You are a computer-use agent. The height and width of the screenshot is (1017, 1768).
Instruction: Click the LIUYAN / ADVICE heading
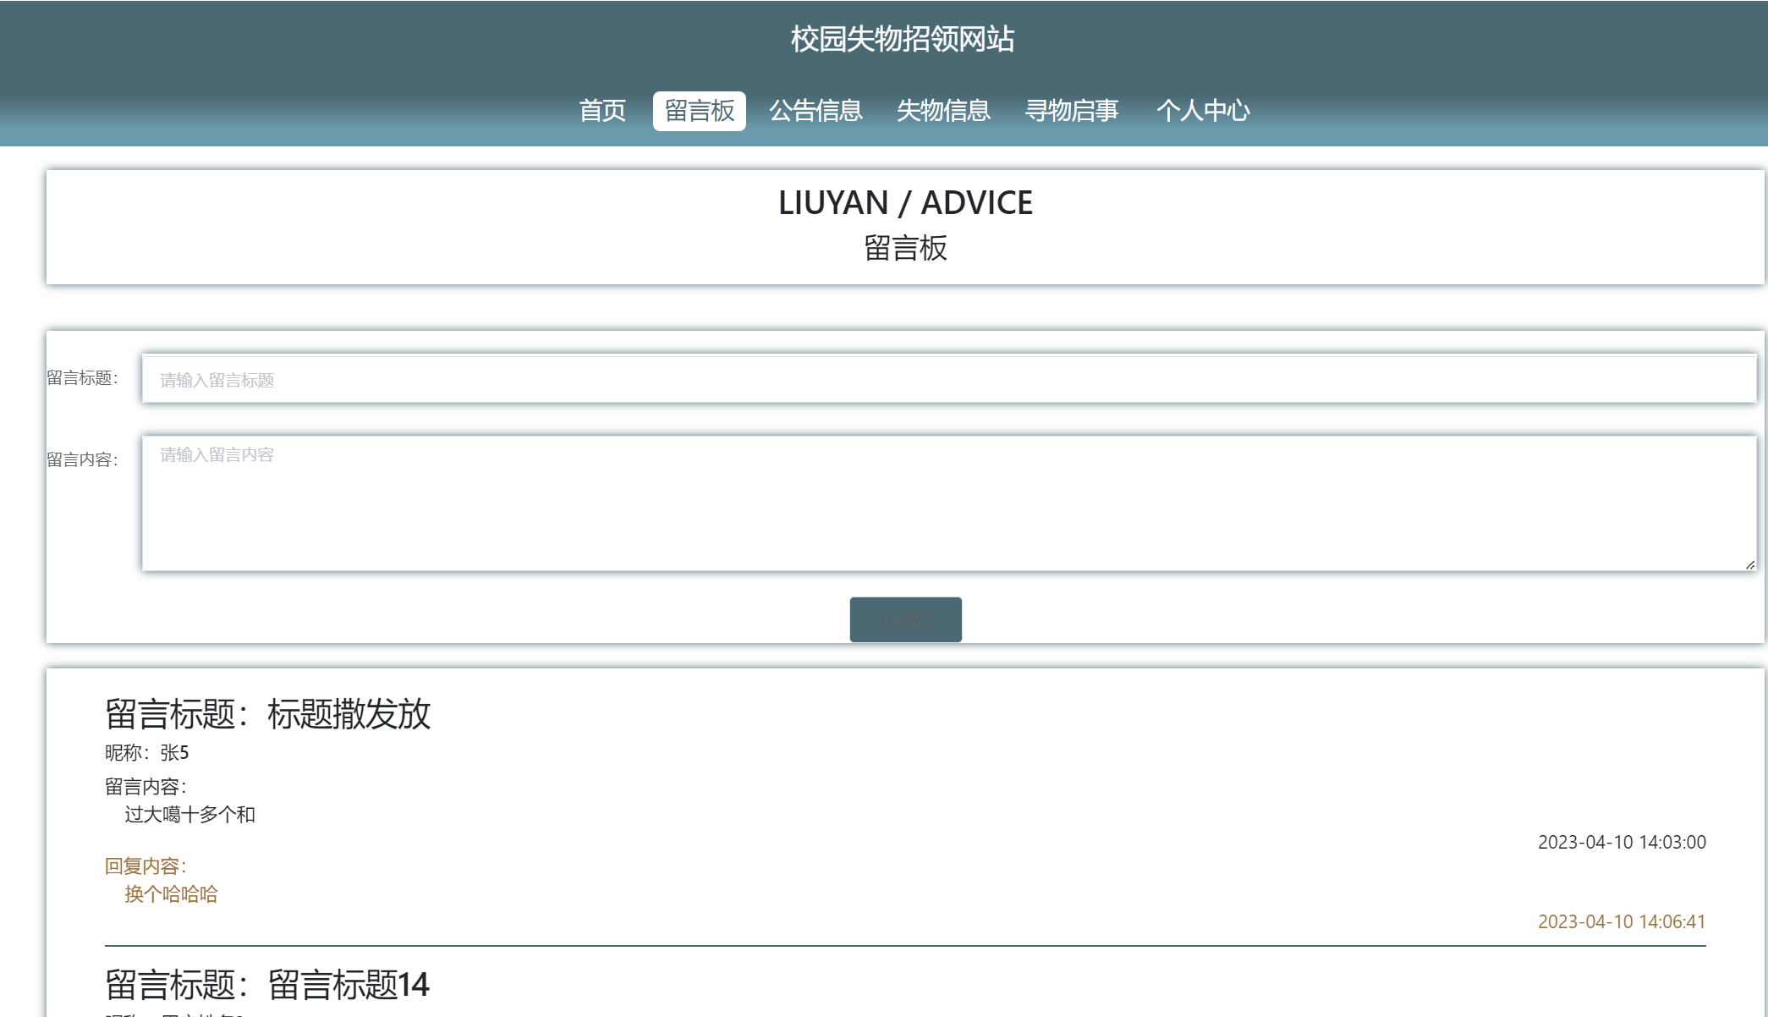[905, 203]
